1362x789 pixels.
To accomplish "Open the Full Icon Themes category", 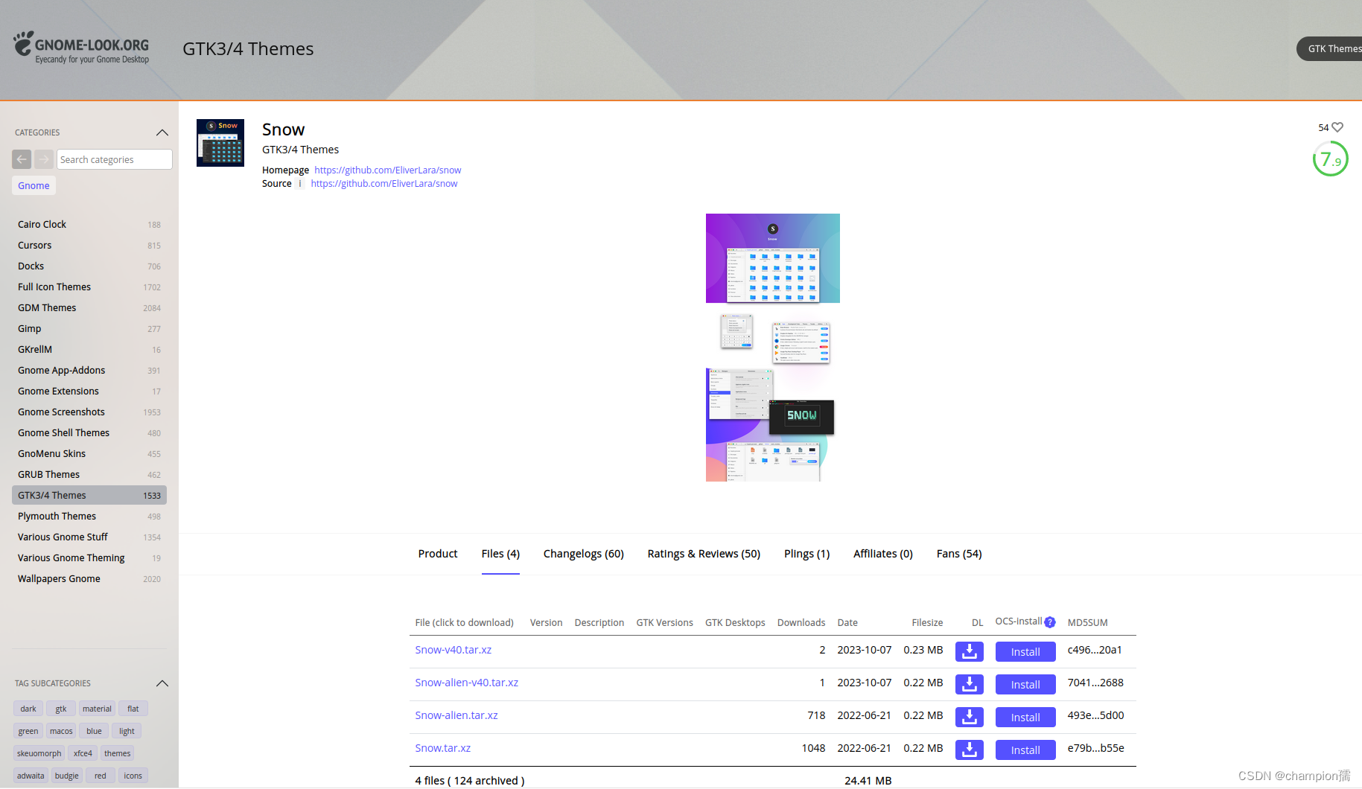I will (89, 287).
